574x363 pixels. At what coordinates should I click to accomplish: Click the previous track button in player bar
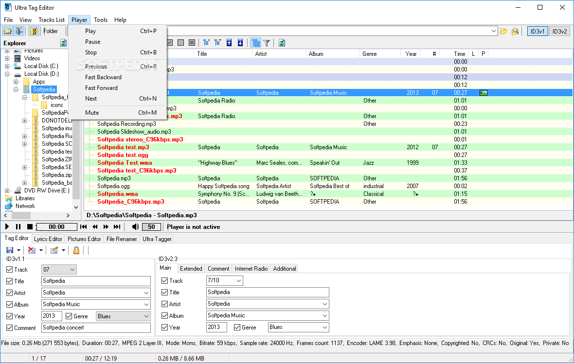point(84,226)
